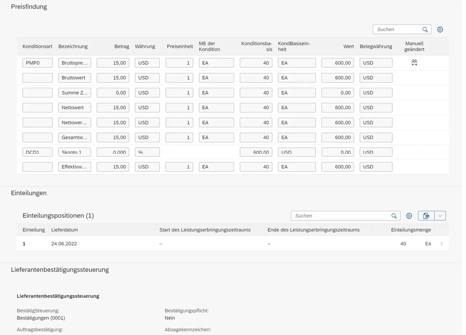Open Einteilungspositionen table settings gear
This screenshot has width=466, height=335.
[409, 216]
